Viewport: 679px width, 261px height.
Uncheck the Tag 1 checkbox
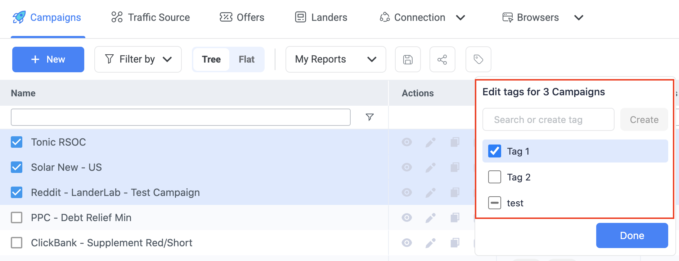pos(495,151)
